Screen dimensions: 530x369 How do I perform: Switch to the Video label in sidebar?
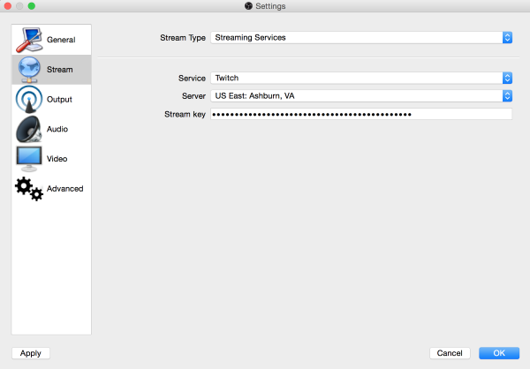click(57, 159)
